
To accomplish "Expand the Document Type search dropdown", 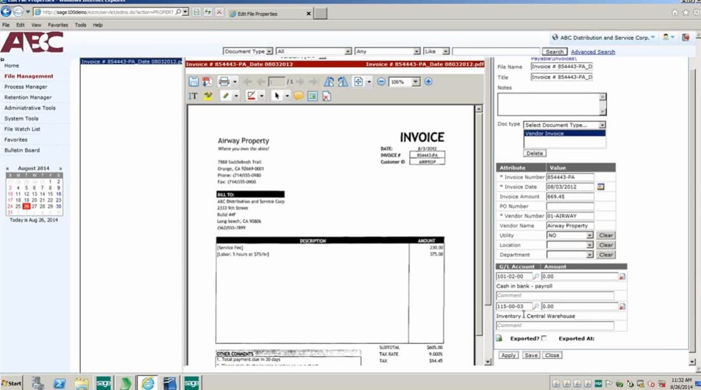I will pos(269,52).
